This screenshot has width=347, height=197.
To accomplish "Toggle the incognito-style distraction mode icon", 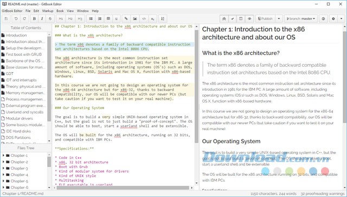I will (224, 18).
